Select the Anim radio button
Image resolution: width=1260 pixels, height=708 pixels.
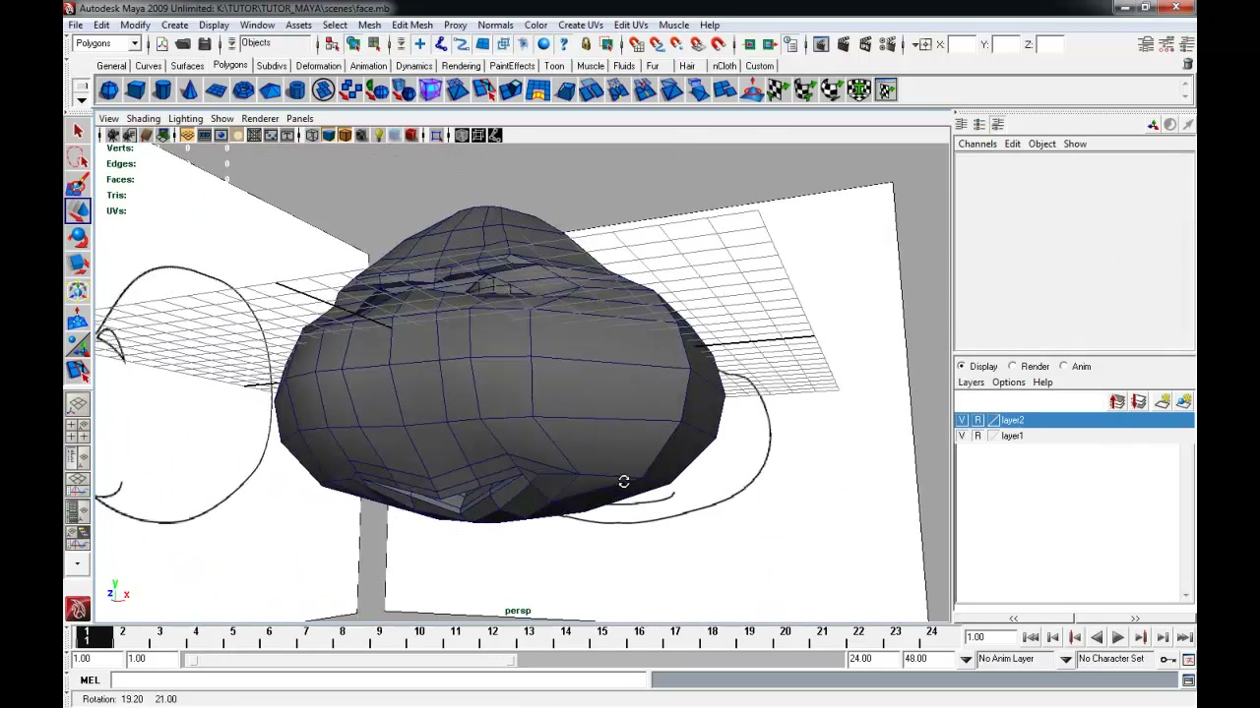tap(1063, 367)
